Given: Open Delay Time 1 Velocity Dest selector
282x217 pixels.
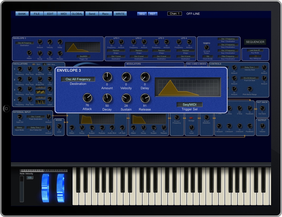Looking at the screenshot, I should point(250,67).
